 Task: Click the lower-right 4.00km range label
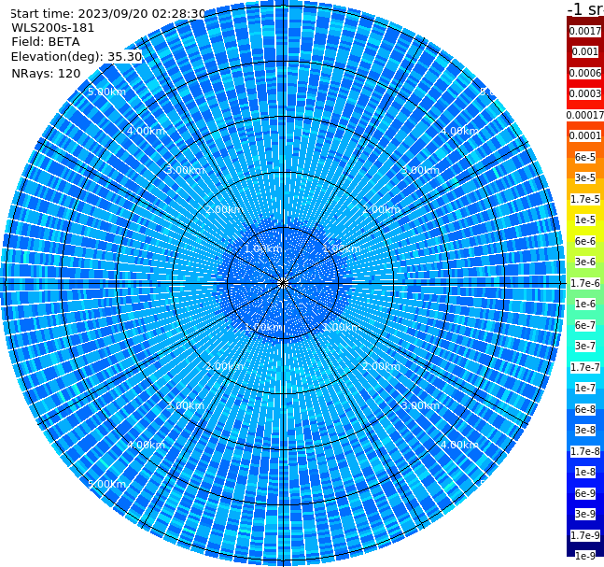pyautogui.click(x=459, y=445)
